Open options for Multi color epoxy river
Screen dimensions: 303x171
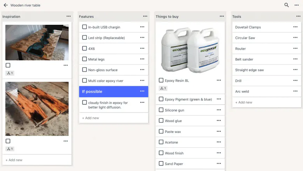click(x=142, y=80)
